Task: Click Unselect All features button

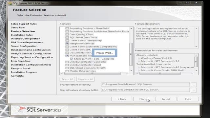Action: click(x=86, y=79)
